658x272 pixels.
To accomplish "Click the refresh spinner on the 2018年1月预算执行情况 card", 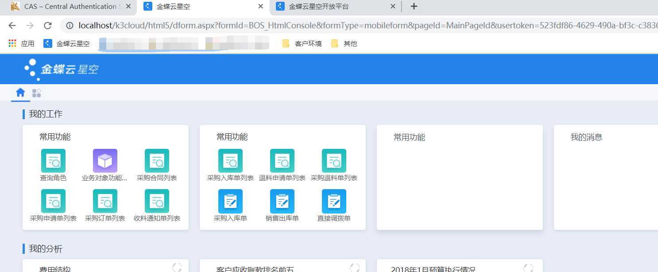I will (528, 267).
